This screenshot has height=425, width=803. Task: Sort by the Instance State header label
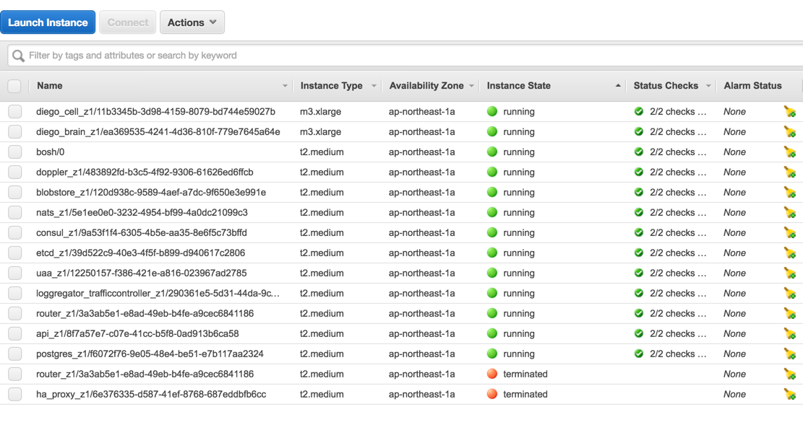[519, 86]
